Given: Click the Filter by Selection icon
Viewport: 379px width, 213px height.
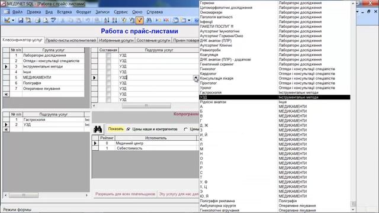Looking at the screenshot, I should [124, 21].
